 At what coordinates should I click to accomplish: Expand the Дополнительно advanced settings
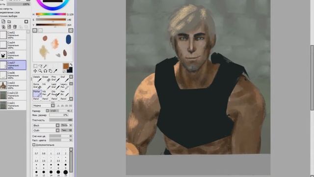[x=34, y=145]
